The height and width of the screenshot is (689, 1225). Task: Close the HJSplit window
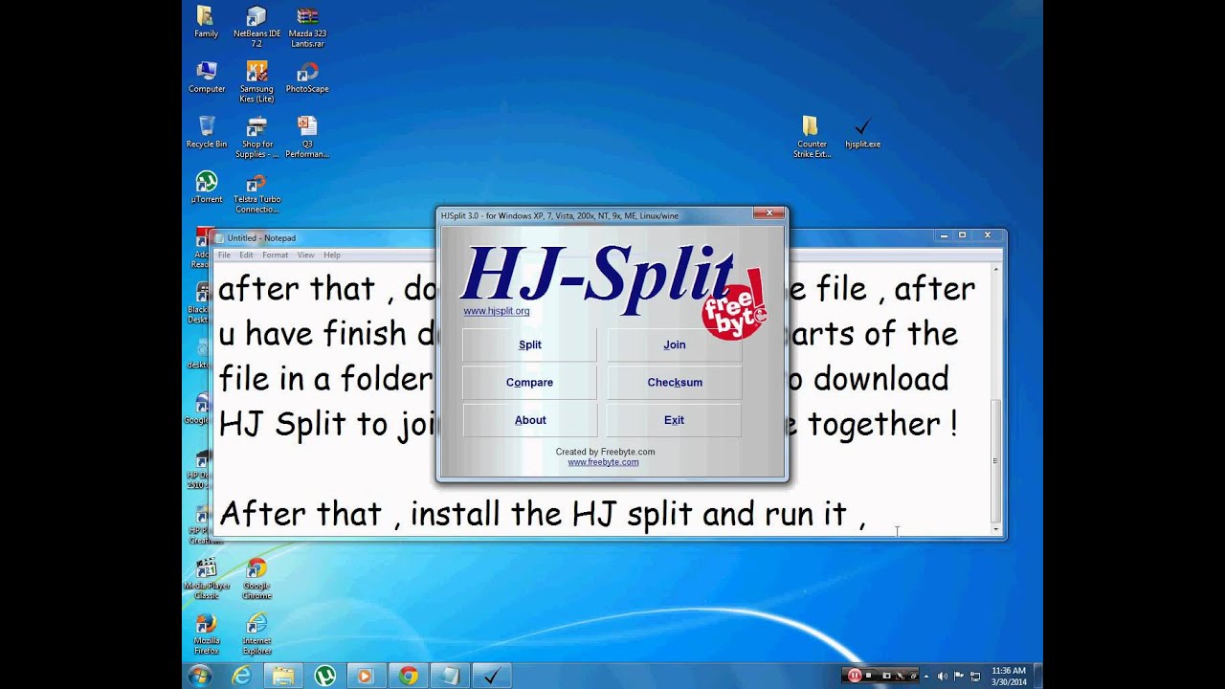pyautogui.click(x=768, y=213)
